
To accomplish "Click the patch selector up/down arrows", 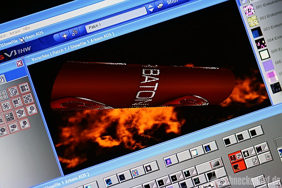I will (x=151, y=8).
